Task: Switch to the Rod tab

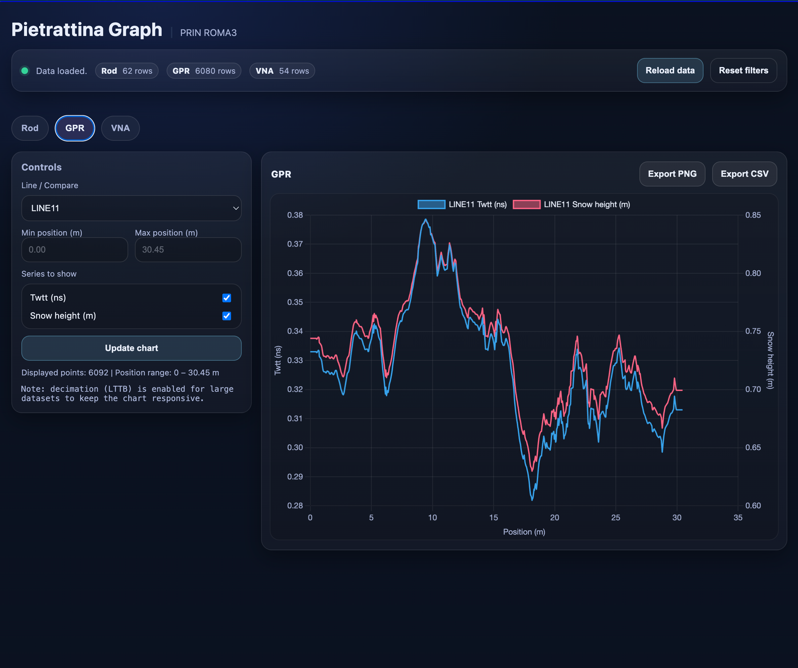Action: tap(30, 128)
